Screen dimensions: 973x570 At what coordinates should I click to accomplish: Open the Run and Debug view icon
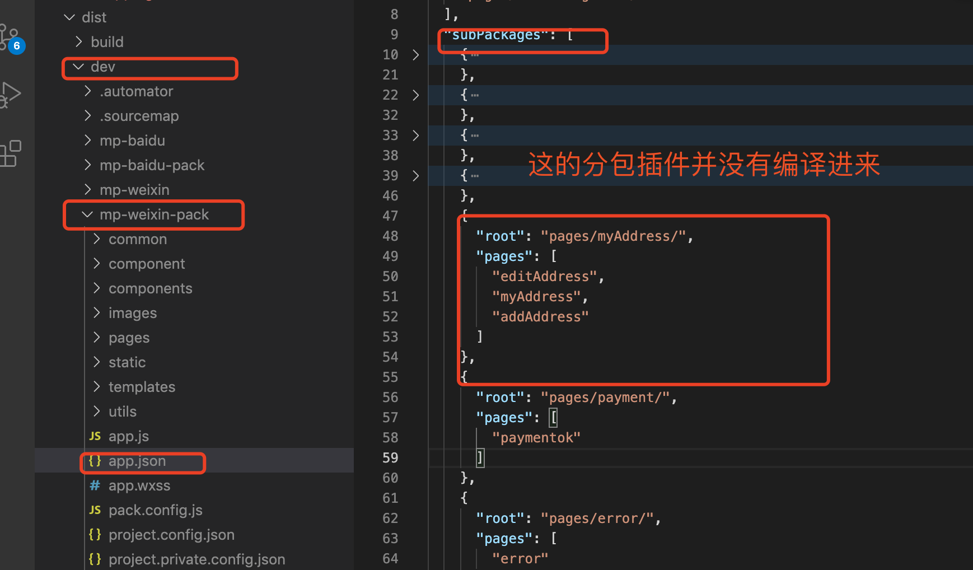coord(10,94)
